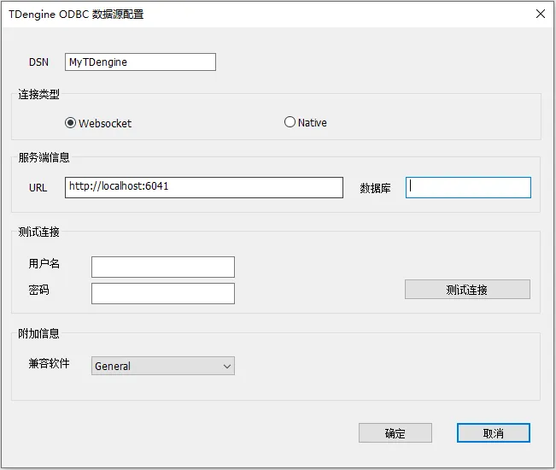Click the 附加信息 group heading
This screenshot has width=556, height=470.
(39, 333)
